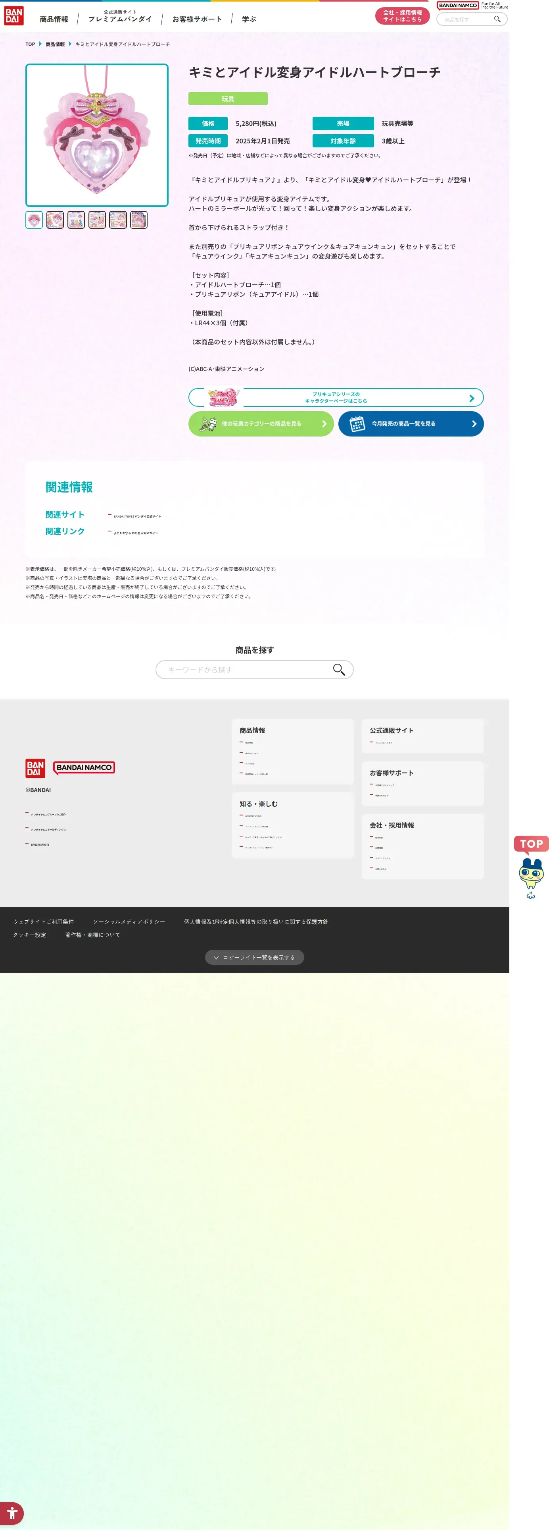Viewport: 549px width, 1530px height.
Task: Open the 商品情報 menu
Action: tap(54, 19)
